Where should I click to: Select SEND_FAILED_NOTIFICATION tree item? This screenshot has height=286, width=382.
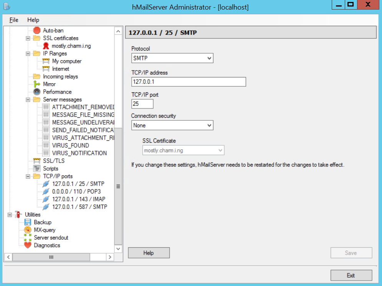tap(83, 130)
